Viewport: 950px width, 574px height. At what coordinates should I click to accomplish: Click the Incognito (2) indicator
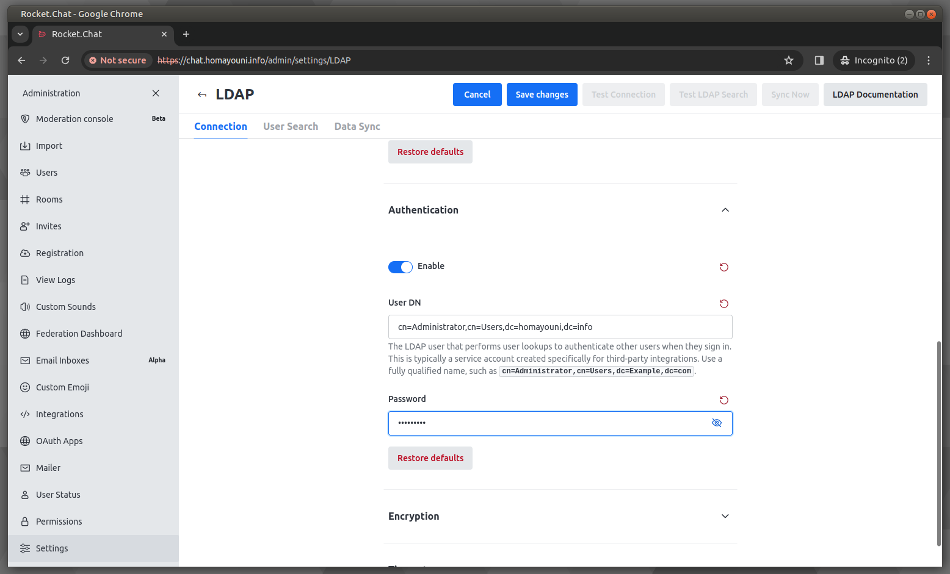[874, 60]
